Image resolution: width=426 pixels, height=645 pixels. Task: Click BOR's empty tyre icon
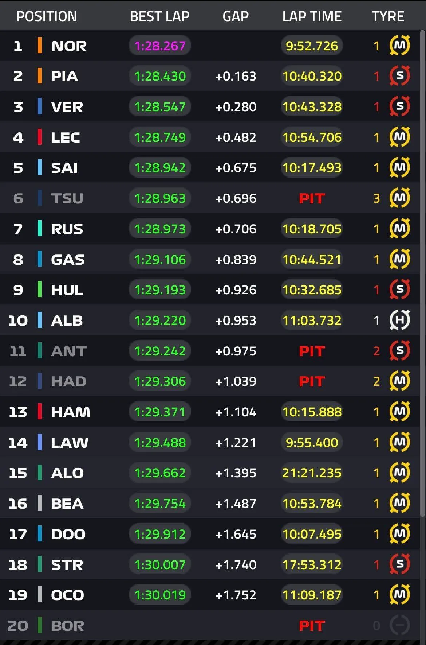click(399, 626)
